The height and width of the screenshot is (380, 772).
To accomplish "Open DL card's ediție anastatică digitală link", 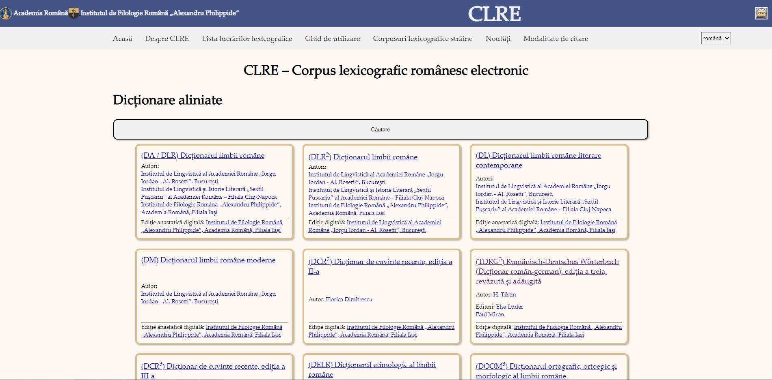I will (x=546, y=226).
